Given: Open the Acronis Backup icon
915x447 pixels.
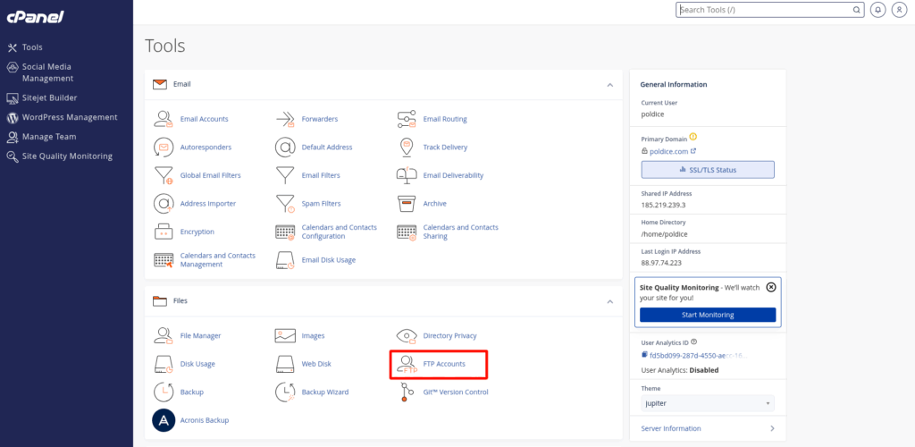Looking at the screenshot, I should point(164,420).
